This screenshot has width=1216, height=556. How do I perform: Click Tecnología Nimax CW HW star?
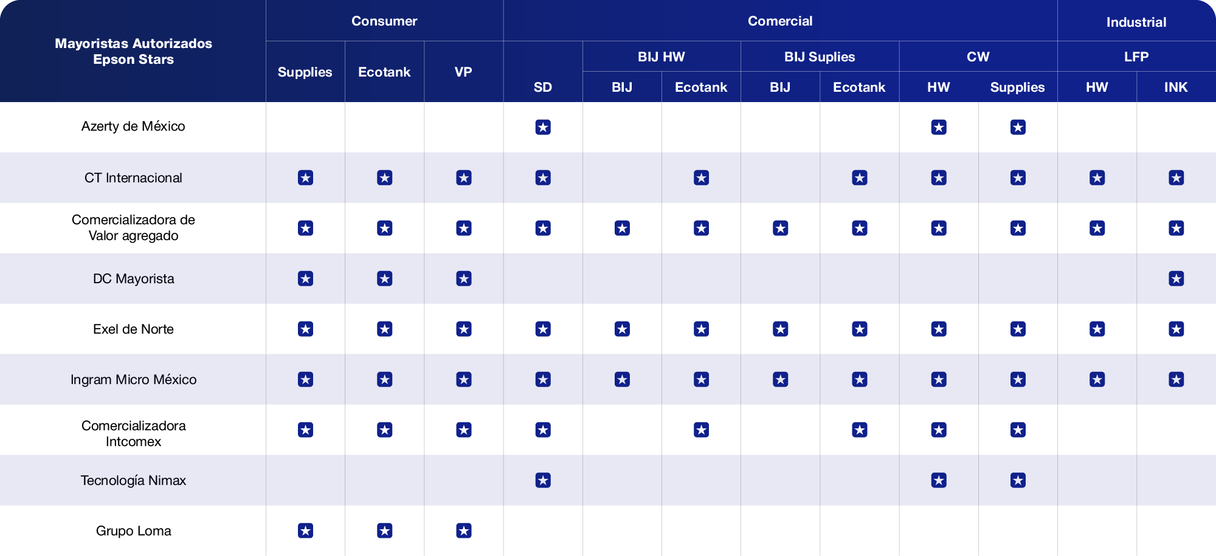[939, 480]
